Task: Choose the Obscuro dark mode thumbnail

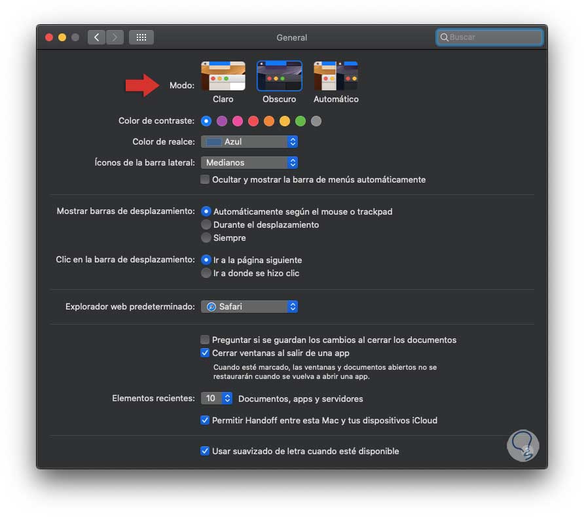Action: point(280,76)
